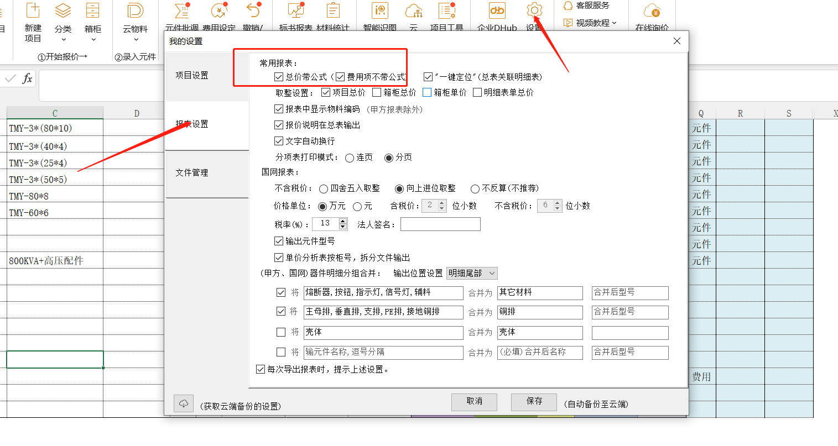Screen dimensions: 838x446
Task: Toggle the 一键定位 checkbox
Action: (428, 77)
